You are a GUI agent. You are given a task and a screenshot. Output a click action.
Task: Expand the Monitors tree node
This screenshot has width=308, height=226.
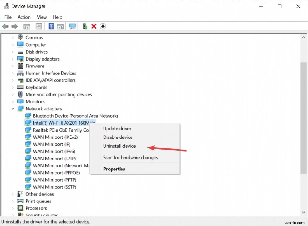pos(13,101)
